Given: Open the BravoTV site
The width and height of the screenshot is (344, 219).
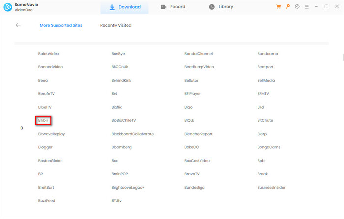Looking at the screenshot, I should click(x=192, y=174).
